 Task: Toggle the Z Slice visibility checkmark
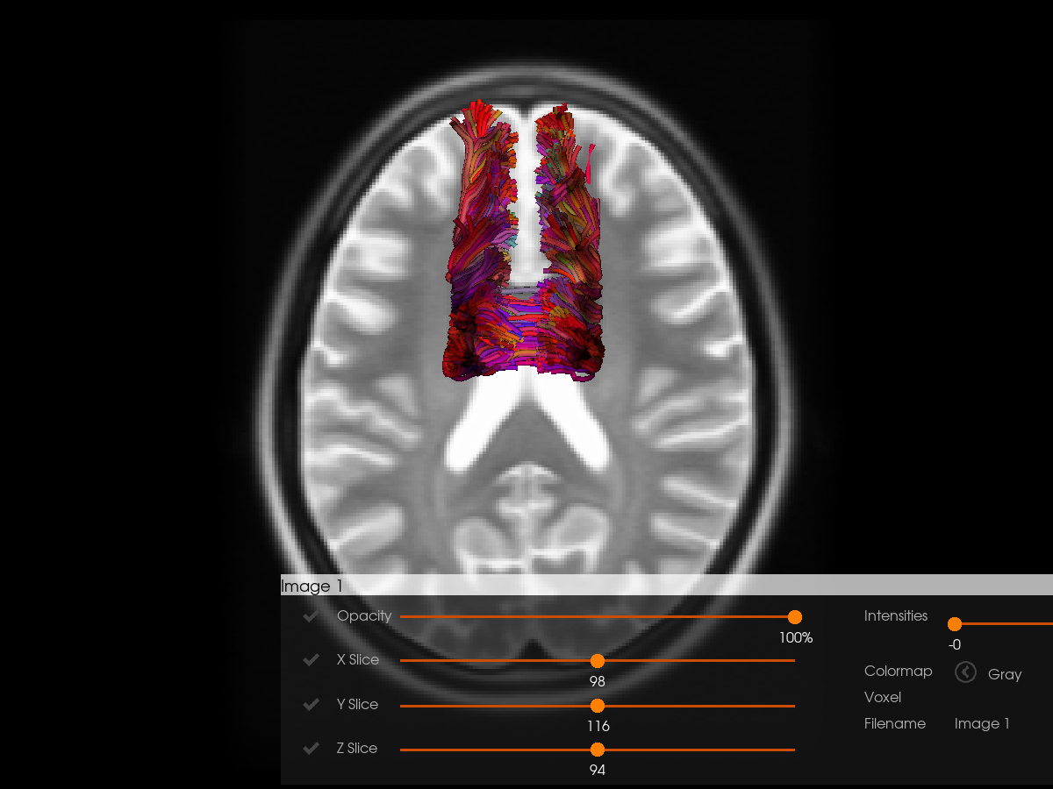click(311, 749)
